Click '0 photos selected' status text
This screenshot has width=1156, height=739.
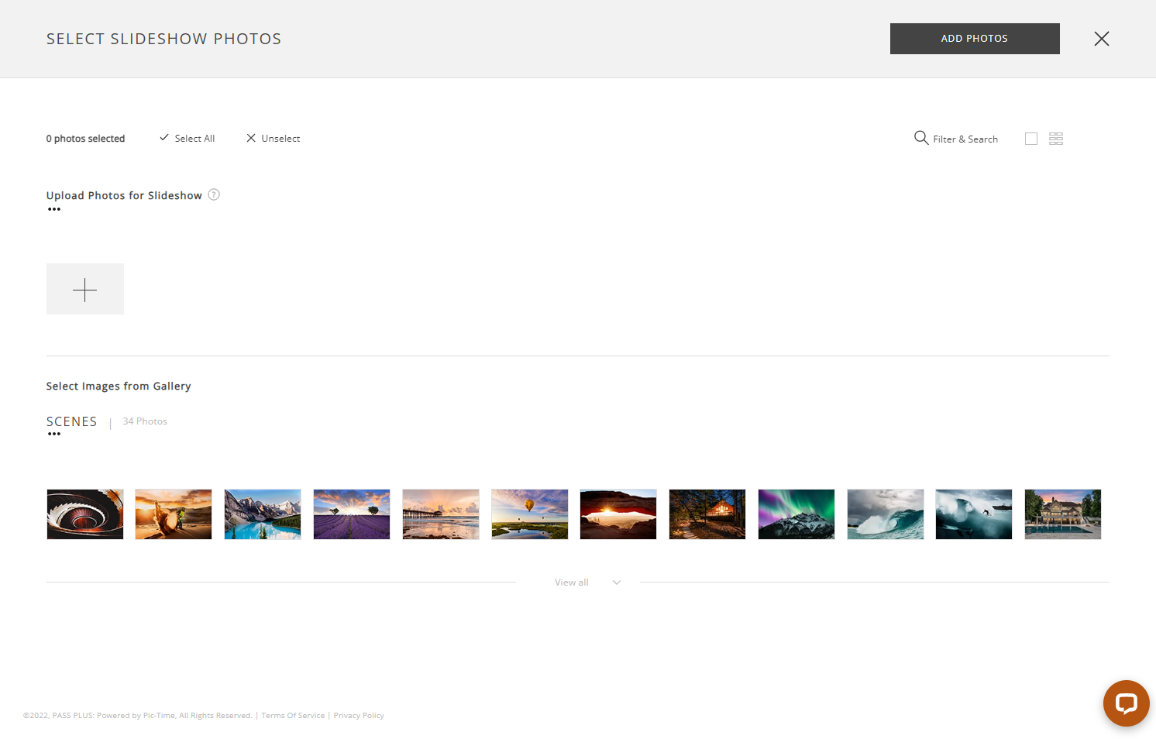coord(85,139)
